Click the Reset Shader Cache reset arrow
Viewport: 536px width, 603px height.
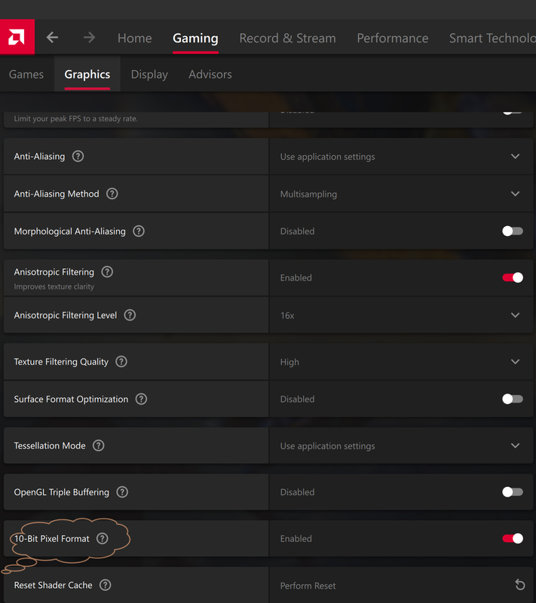520,585
